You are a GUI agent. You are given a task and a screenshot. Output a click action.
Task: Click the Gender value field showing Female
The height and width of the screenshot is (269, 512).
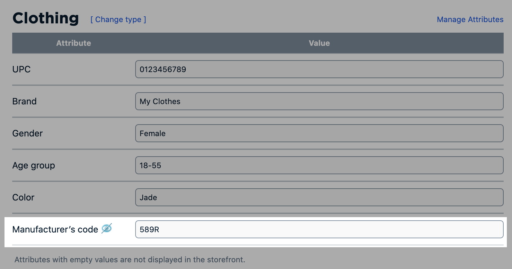(x=319, y=133)
